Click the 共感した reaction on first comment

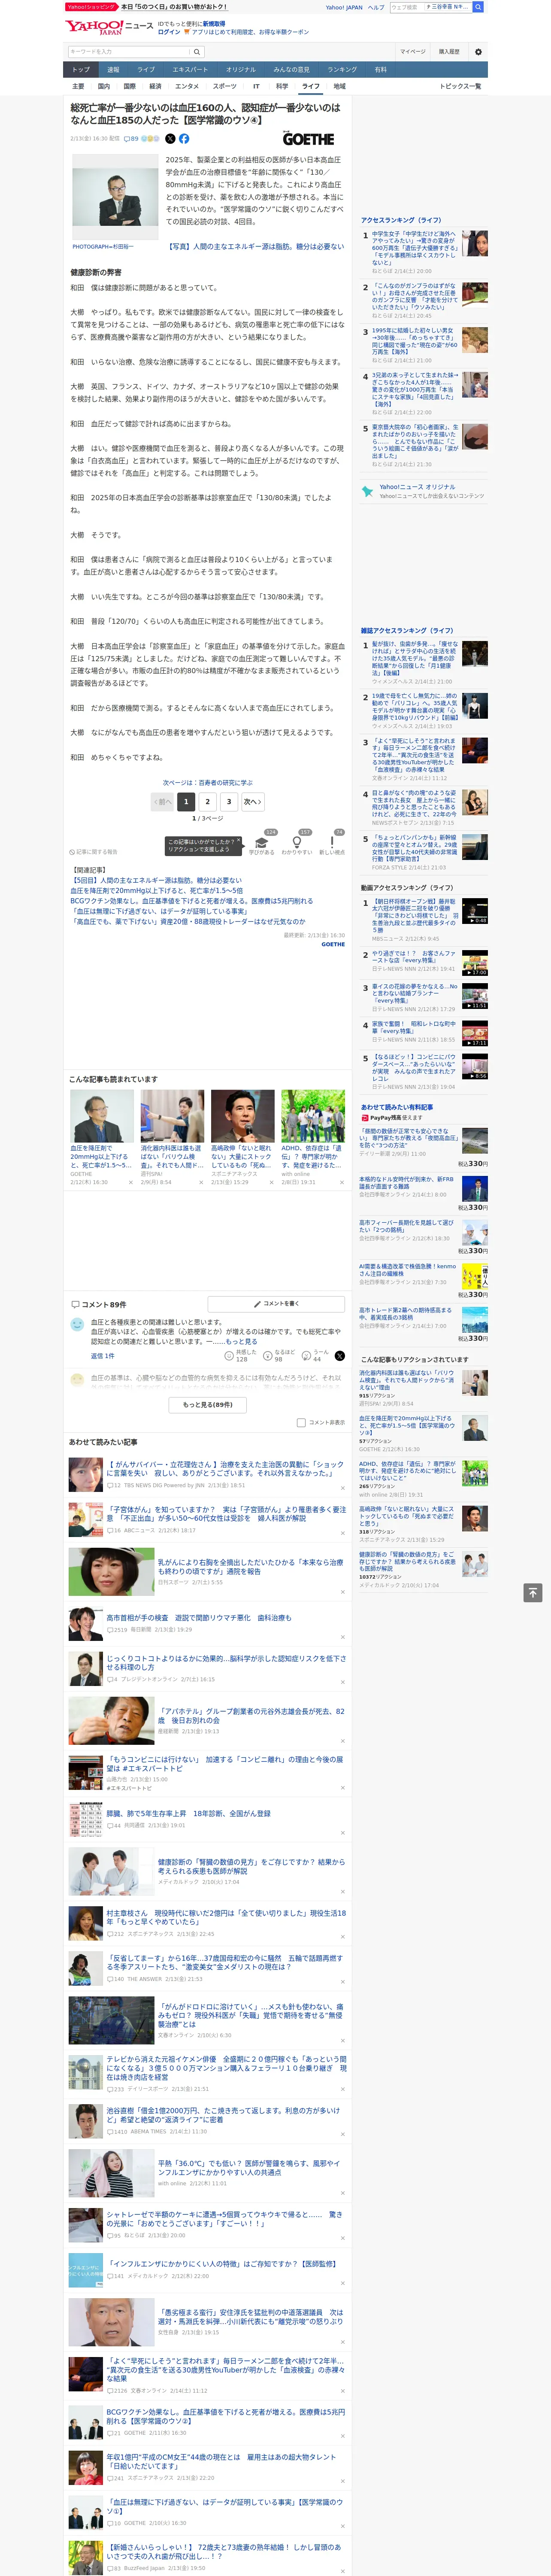[241, 1356]
